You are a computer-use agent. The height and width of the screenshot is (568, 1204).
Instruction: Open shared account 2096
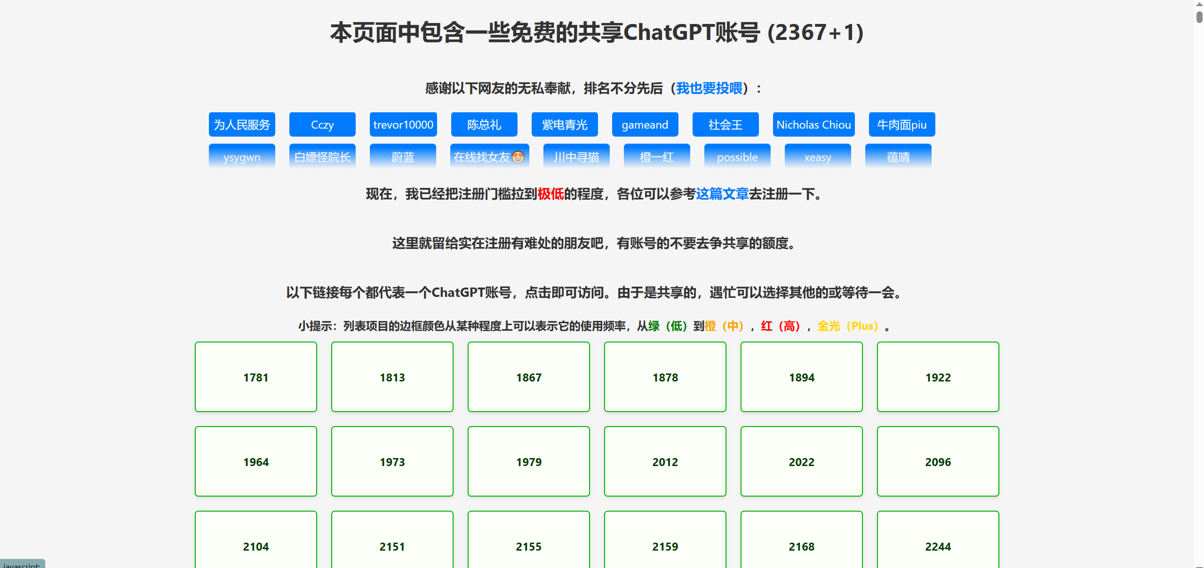click(x=938, y=462)
